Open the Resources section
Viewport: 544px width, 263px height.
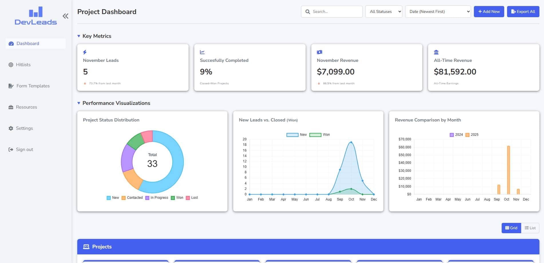tap(35, 107)
